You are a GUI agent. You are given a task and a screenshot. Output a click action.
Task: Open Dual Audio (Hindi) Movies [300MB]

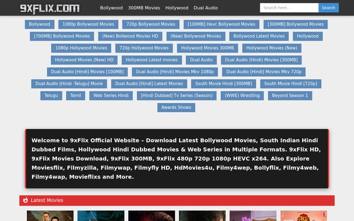point(262,60)
